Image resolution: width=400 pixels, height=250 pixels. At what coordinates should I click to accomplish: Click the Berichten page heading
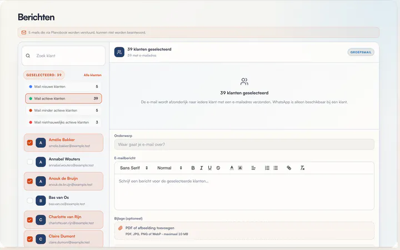pyautogui.click(x=36, y=17)
